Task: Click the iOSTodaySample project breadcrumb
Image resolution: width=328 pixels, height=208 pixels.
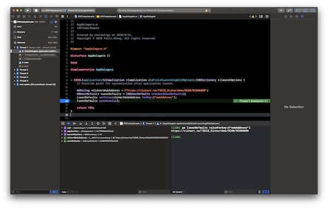Action: (85, 16)
